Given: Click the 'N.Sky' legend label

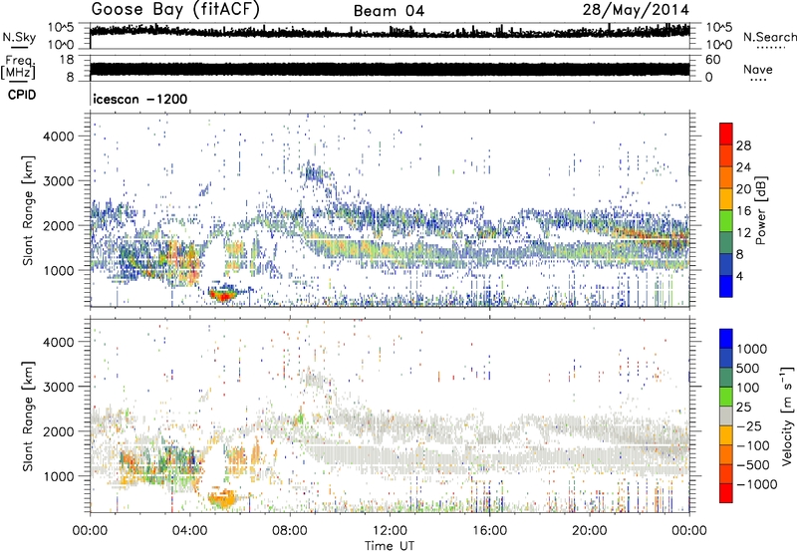Looking at the screenshot, I should 19,37.
